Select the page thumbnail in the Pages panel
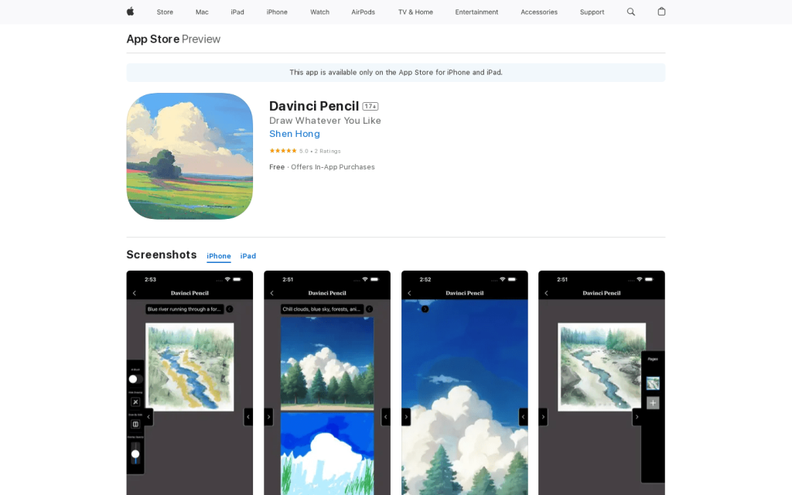Image resolution: width=792 pixels, height=495 pixels. coord(653,384)
